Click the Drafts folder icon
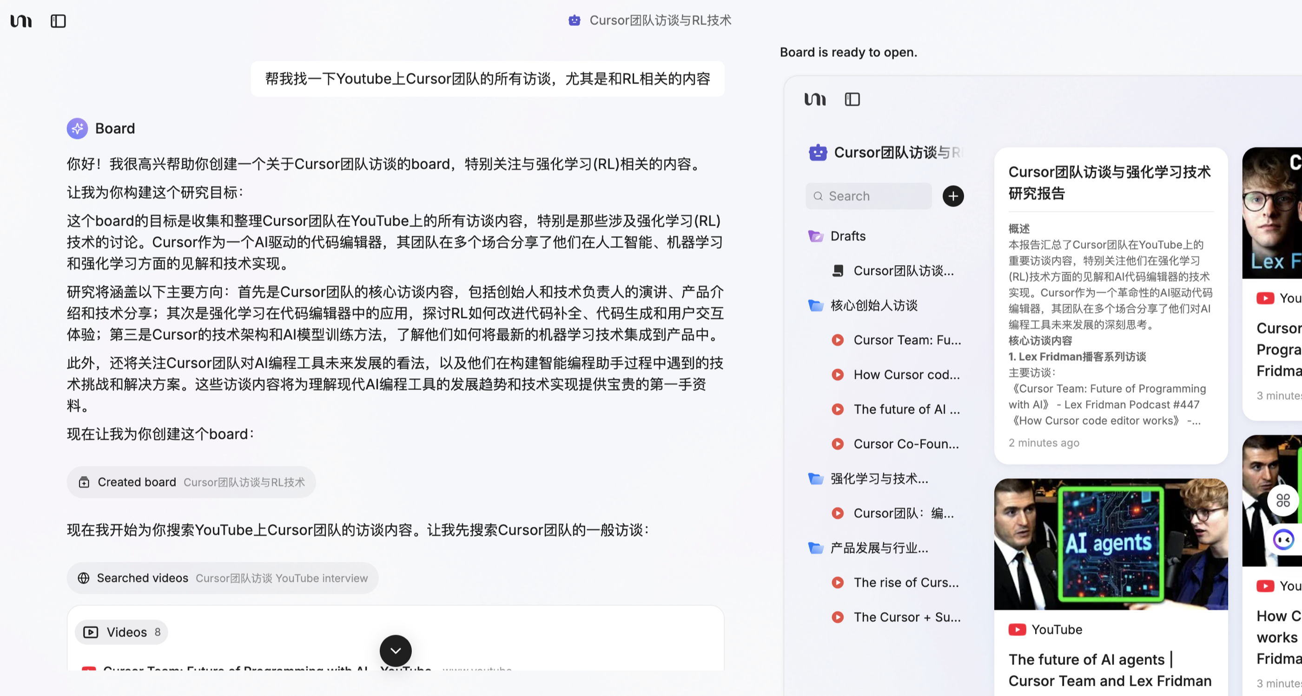This screenshot has height=696, width=1302. (x=815, y=236)
